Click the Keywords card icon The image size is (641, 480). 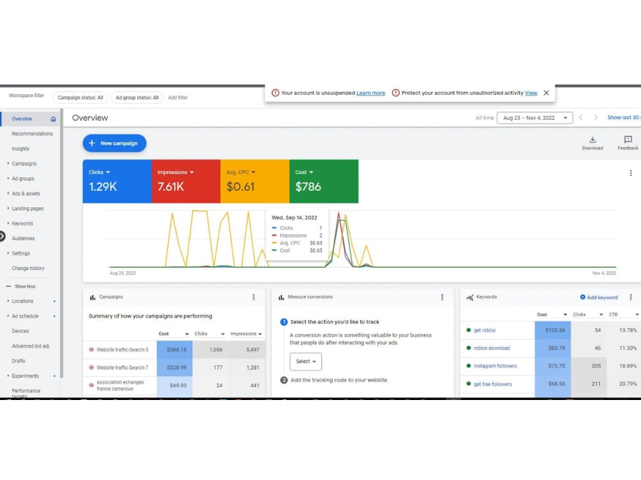click(470, 298)
